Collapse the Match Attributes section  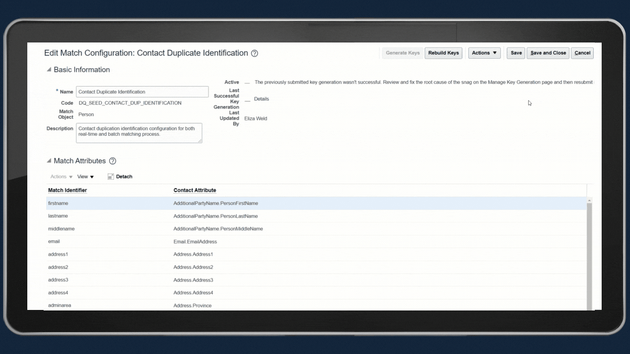[49, 161]
